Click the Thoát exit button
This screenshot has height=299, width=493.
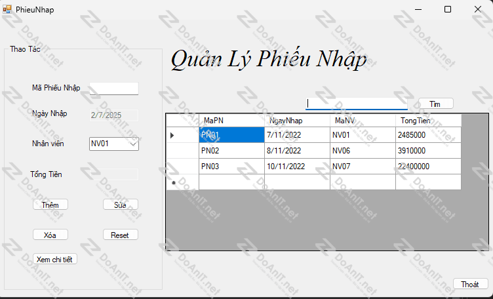[470, 284]
